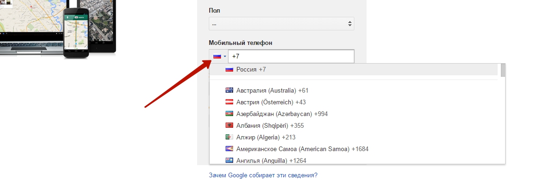The height and width of the screenshot is (182, 536).
Task: Click the Albania flag icon
Action: coord(229,126)
